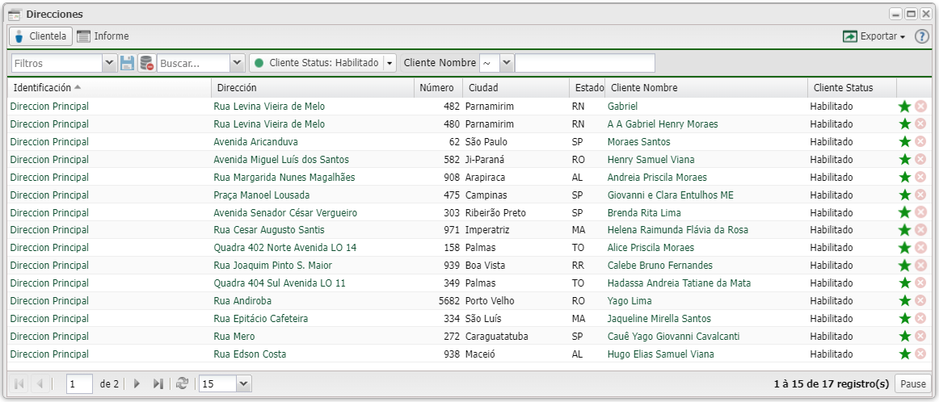This screenshot has width=939, height=402.
Task: Click the help question mark icon
Action: (x=922, y=36)
